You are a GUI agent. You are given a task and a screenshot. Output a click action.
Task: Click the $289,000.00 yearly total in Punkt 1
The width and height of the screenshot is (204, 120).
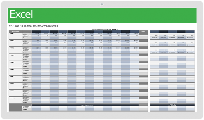point(190,38)
